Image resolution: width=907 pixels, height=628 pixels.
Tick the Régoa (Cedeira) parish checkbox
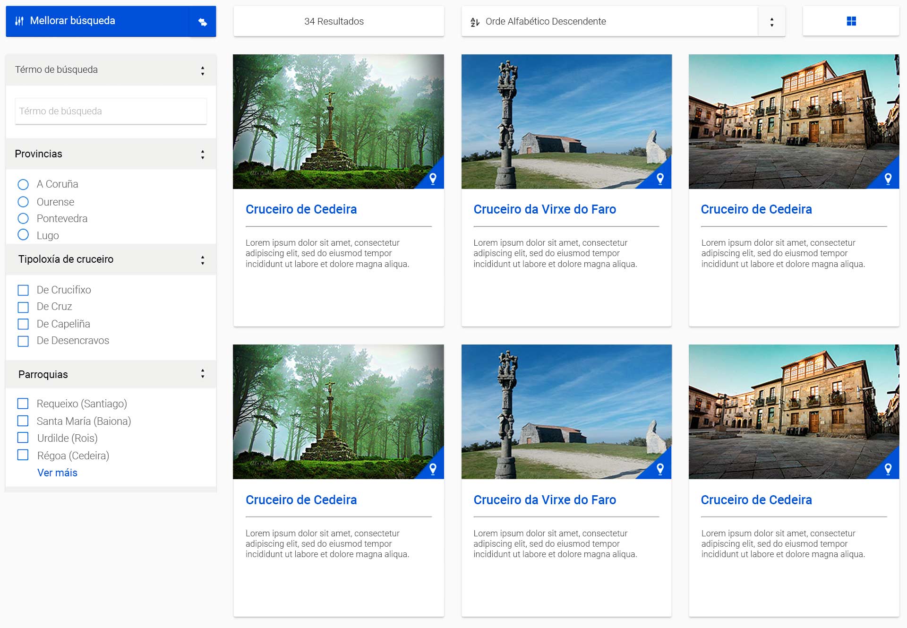click(x=23, y=455)
